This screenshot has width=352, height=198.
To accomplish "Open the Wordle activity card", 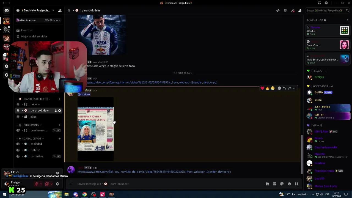I will [328, 31].
